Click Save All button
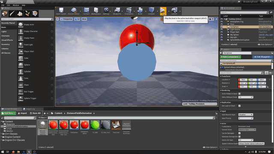The image size is (274, 154). 35,113
